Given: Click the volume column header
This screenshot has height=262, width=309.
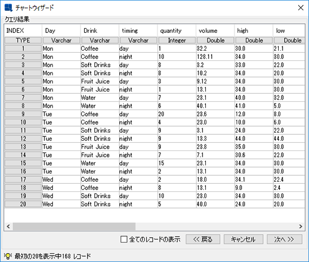Looking at the screenshot, I should 215,31.
